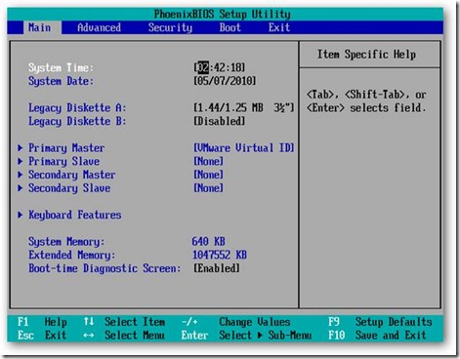Image resolution: width=460 pixels, height=359 pixels.
Task: Click the 1047552 KB value
Action: [220, 255]
